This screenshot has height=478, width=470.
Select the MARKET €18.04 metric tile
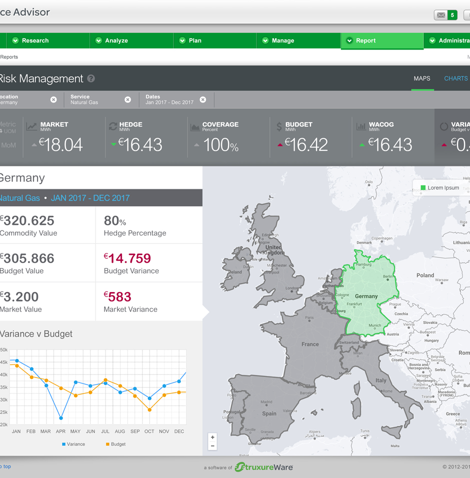click(64, 137)
